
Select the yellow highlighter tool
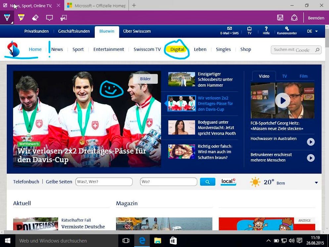point(21,18)
